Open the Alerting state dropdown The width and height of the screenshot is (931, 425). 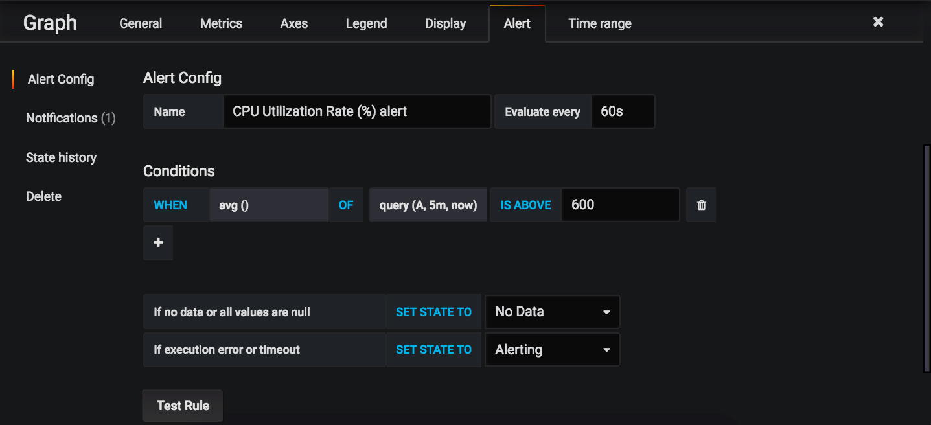pyautogui.click(x=551, y=349)
